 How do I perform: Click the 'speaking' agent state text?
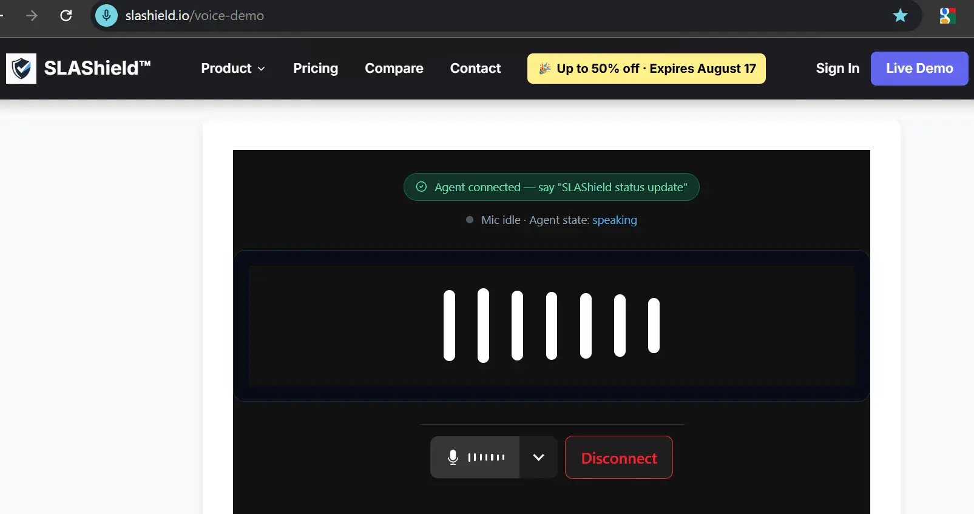tap(615, 220)
